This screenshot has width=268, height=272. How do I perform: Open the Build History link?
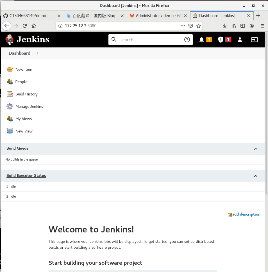(x=26, y=94)
